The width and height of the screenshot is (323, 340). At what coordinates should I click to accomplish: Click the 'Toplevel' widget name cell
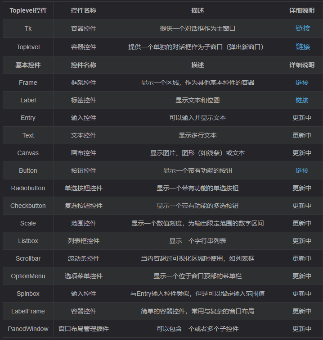pos(28,47)
